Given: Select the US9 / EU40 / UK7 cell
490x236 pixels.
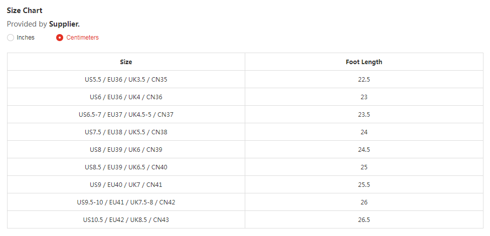Looking at the screenshot, I should point(126,185).
